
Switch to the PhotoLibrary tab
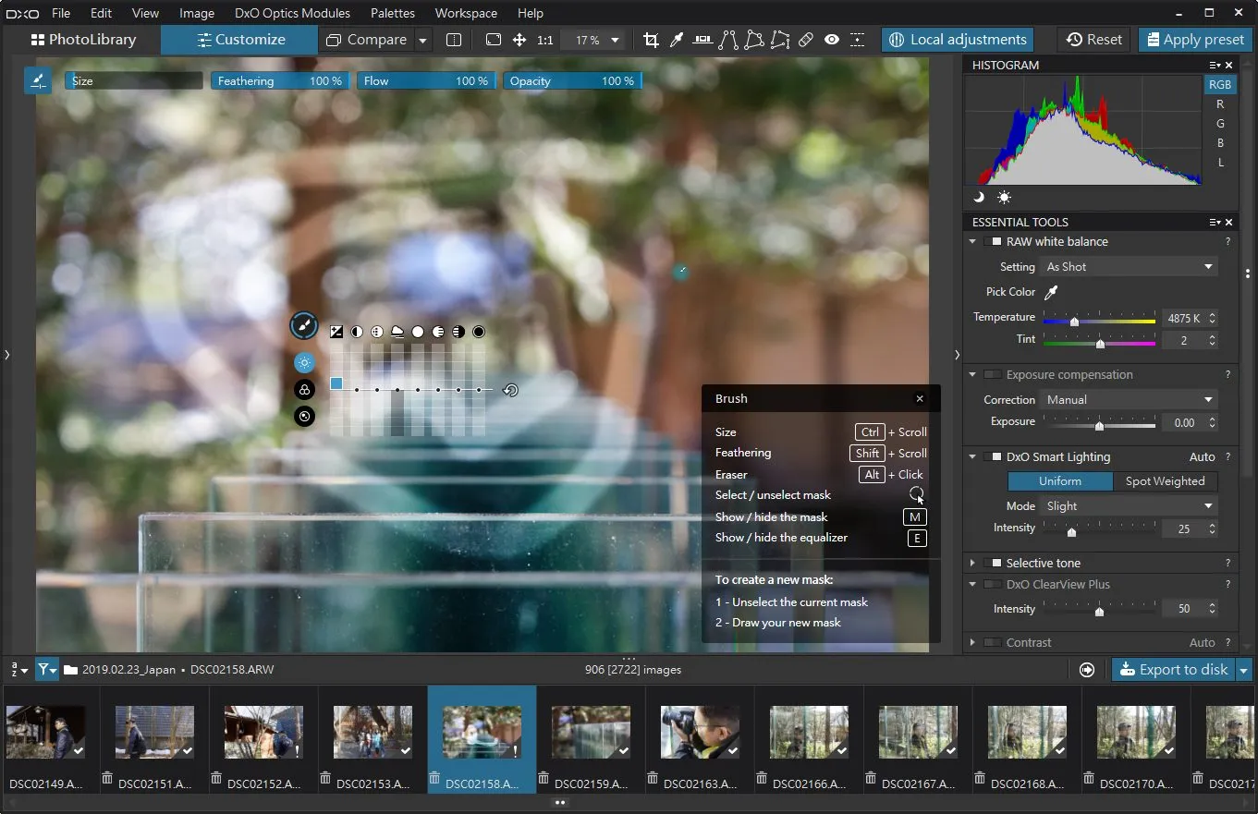tap(82, 40)
